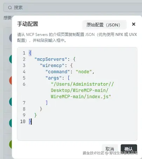Focus the 搜索 search field
The height and width of the screenshot is (159, 142).
tap(73, 7)
